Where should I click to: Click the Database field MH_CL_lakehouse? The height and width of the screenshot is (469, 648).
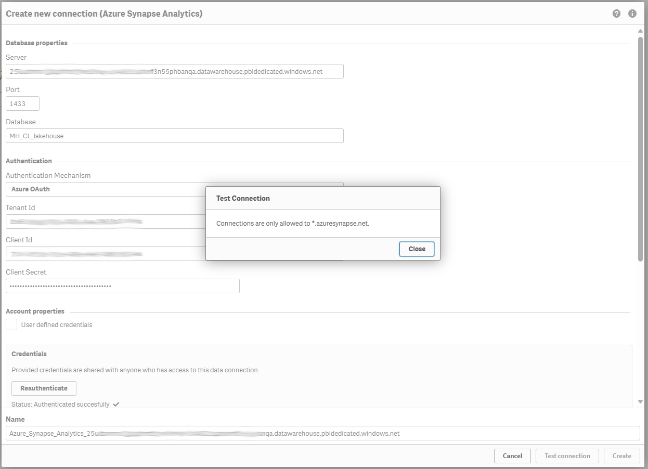point(174,136)
